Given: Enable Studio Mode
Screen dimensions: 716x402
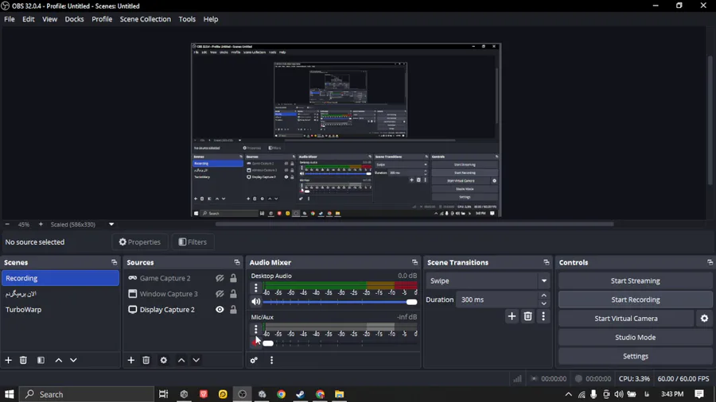Looking at the screenshot, I should click(x=635, y=338).
